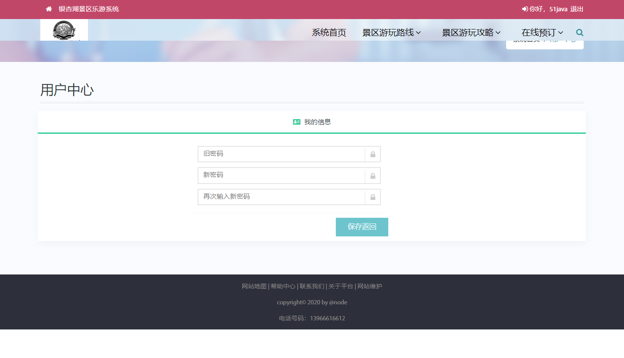
Task: Click lock icon beside 再次输入新密码
Action: click(x=373, y=197)
